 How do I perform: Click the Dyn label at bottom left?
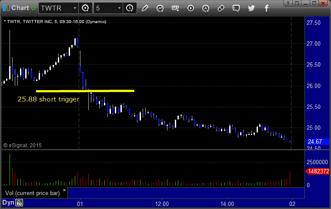tap(8, 202)
